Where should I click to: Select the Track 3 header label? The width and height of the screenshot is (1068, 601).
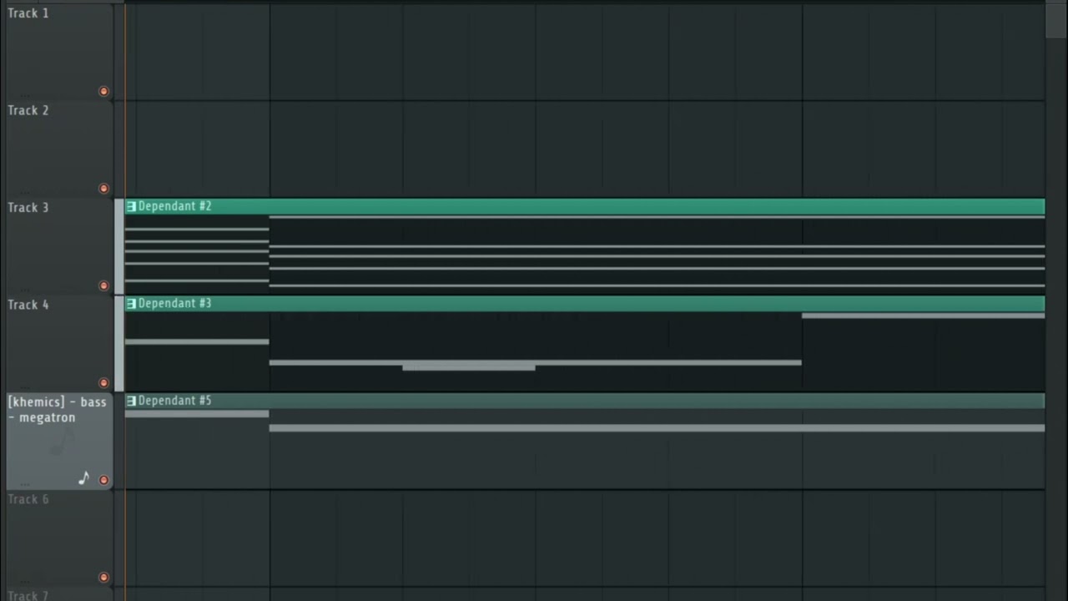click(x=28, y=207)
